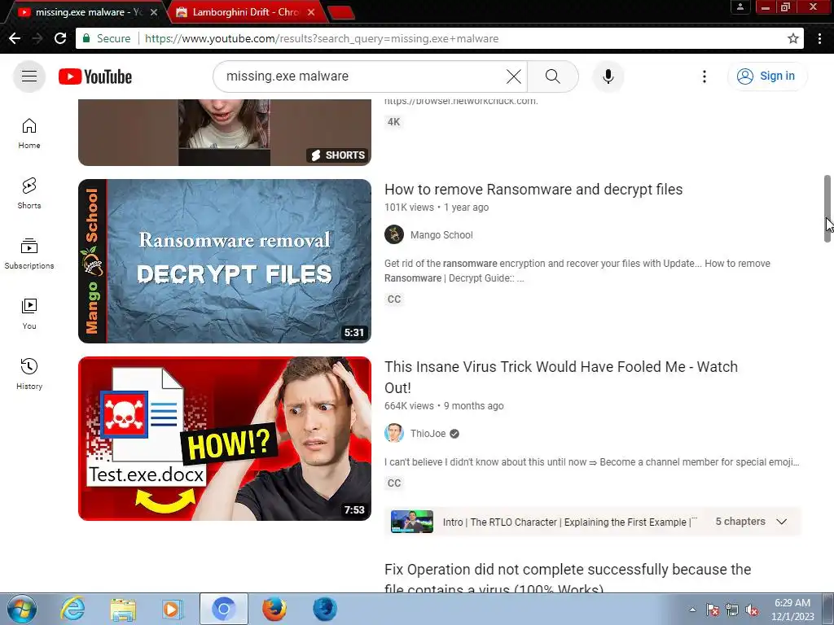The width and height of the screenshot is (834, 625).
Task: Click the 4K badge
Action: [393, 122]
